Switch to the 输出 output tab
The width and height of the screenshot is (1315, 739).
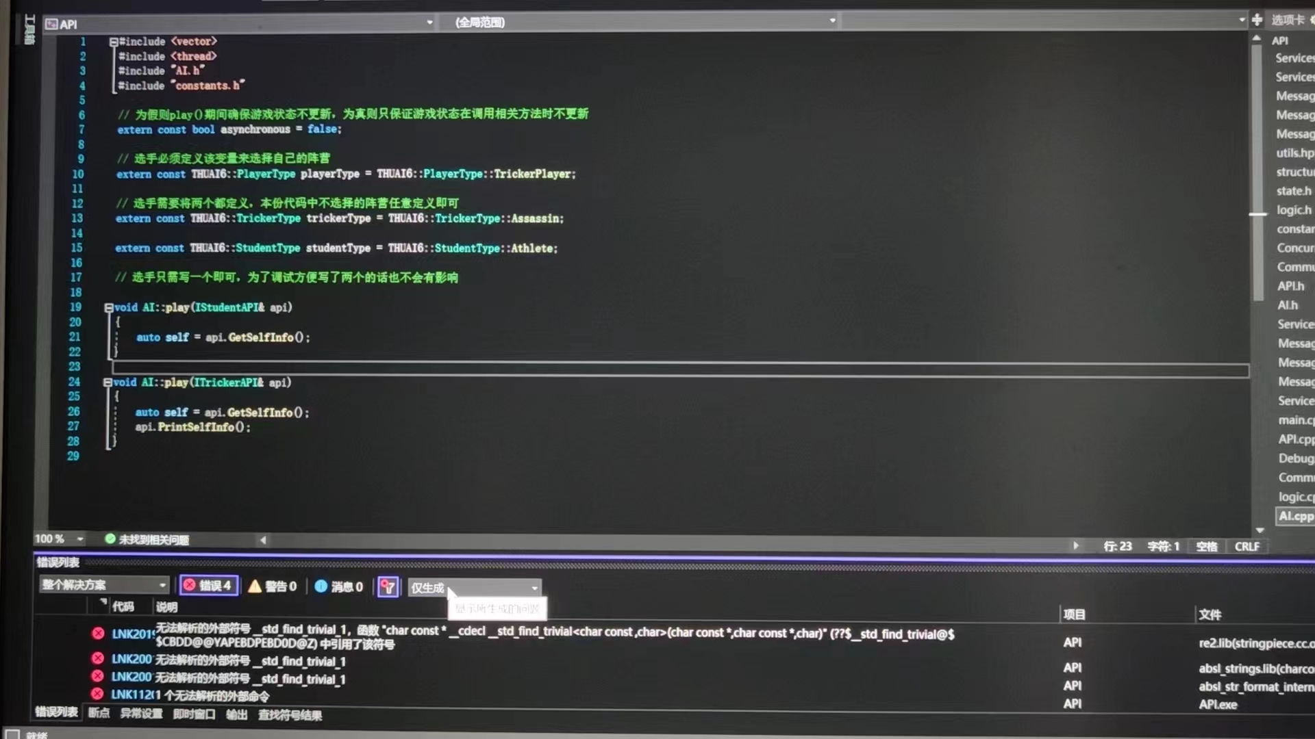(x=236, y=714)
